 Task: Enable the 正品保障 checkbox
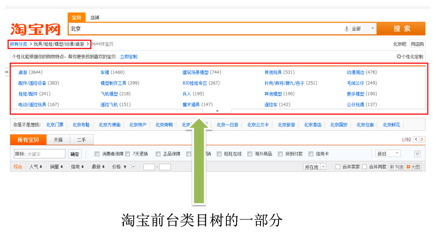tap(158, 154)
